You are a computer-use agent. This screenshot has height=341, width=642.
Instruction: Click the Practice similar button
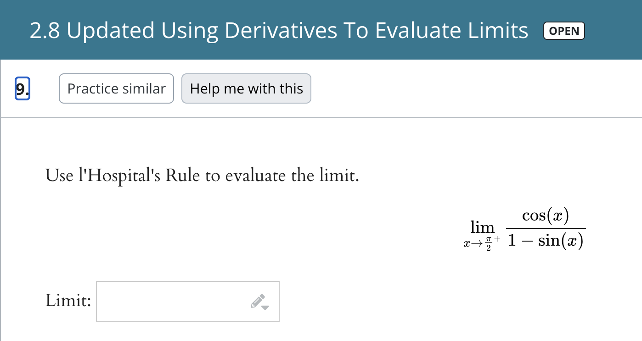(116, 88)
